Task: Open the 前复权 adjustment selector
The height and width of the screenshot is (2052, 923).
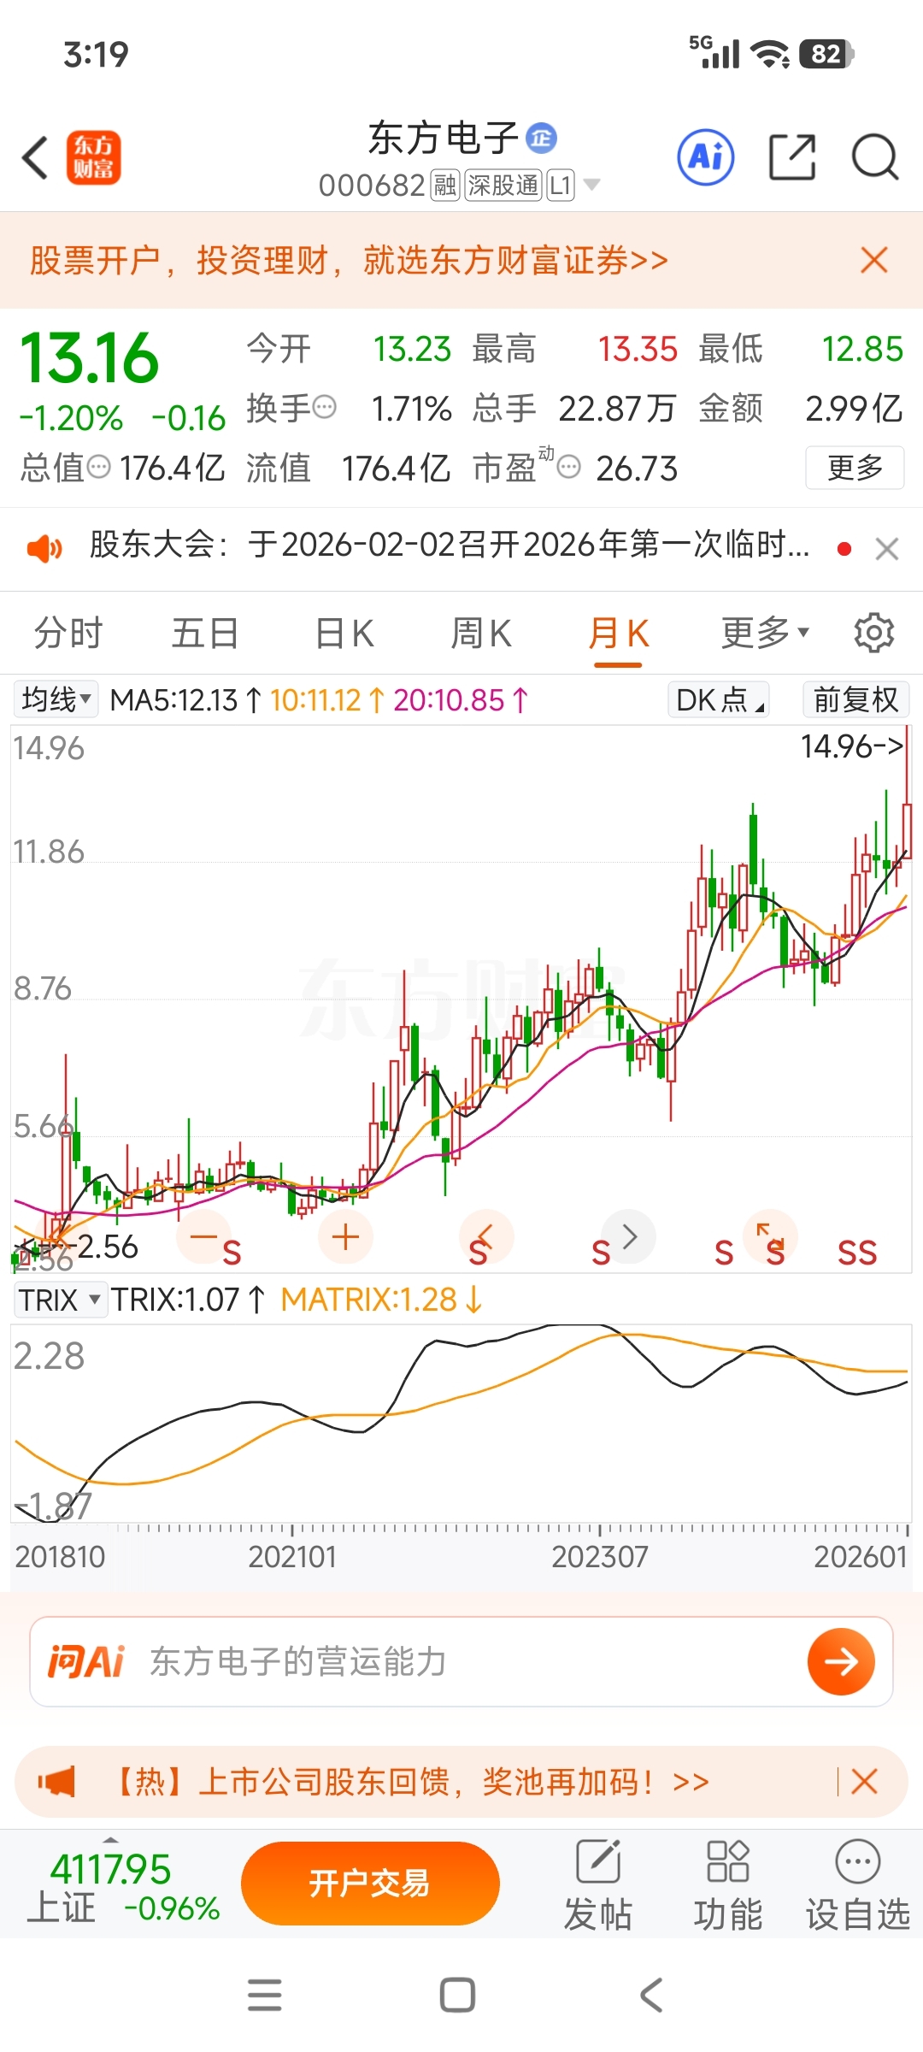Action: (x=855, y=700)
